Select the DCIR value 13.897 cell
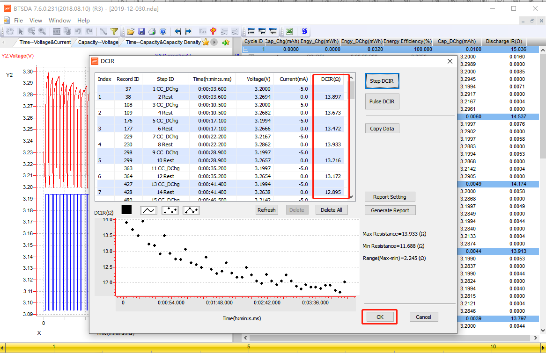 click(x=333, y=97)
